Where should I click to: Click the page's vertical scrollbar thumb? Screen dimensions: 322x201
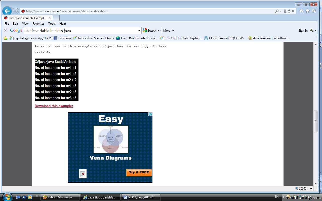pyautogui.click(x=315, y=121)
